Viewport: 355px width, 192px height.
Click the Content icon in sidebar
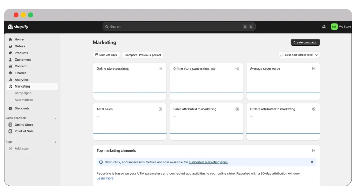(10, 66)
